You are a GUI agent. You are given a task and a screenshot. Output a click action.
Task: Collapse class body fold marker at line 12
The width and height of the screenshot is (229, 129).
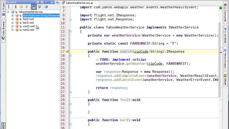70,32
